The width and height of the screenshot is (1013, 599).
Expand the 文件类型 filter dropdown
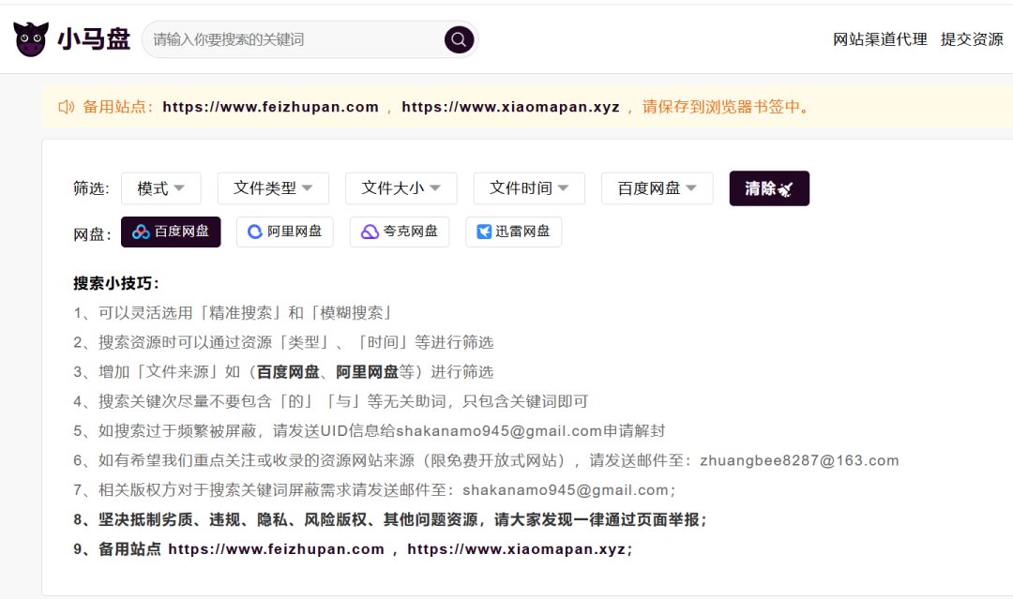(x=272, y=187)
